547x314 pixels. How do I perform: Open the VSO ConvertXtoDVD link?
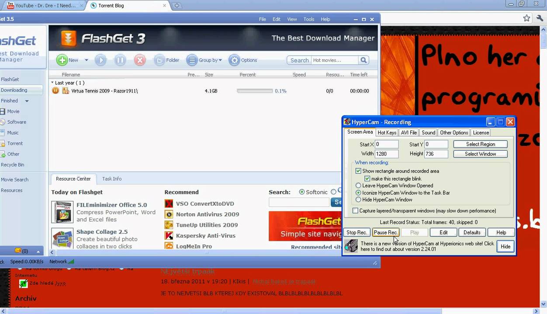[205, 204]
